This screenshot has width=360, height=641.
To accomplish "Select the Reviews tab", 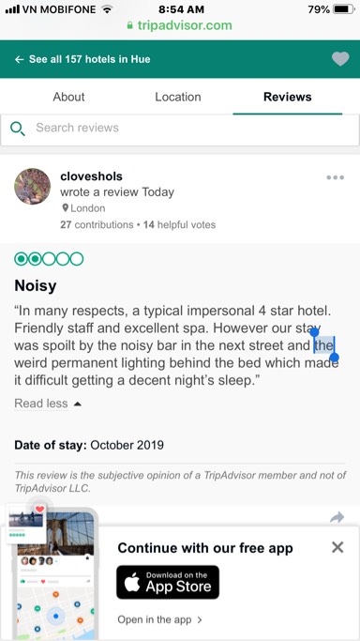I will (288, 97).
